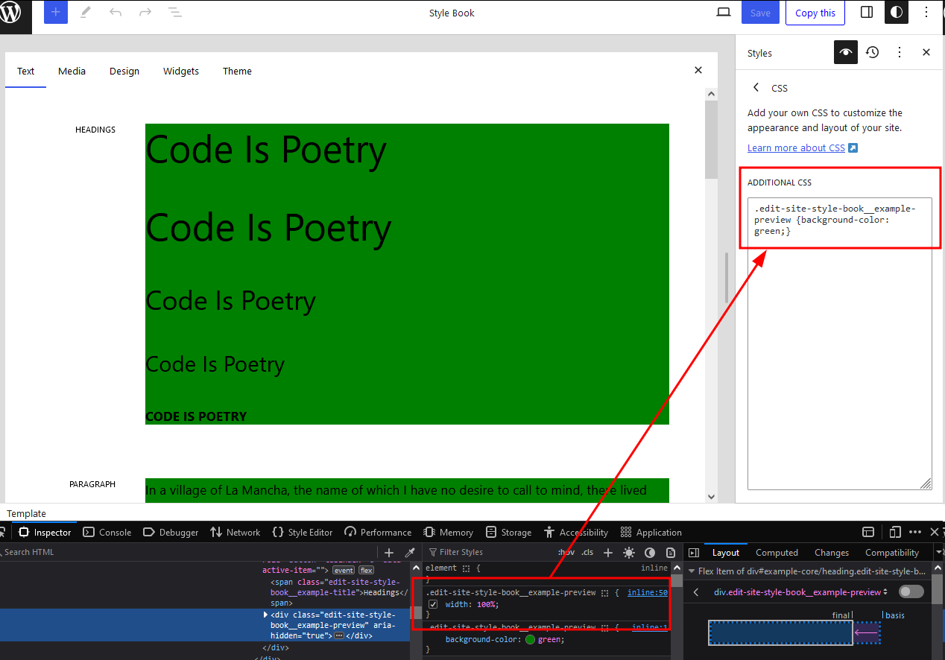Open the document overview list icon
The height and width of the screenshot is (660, 945).
point(174,13)
